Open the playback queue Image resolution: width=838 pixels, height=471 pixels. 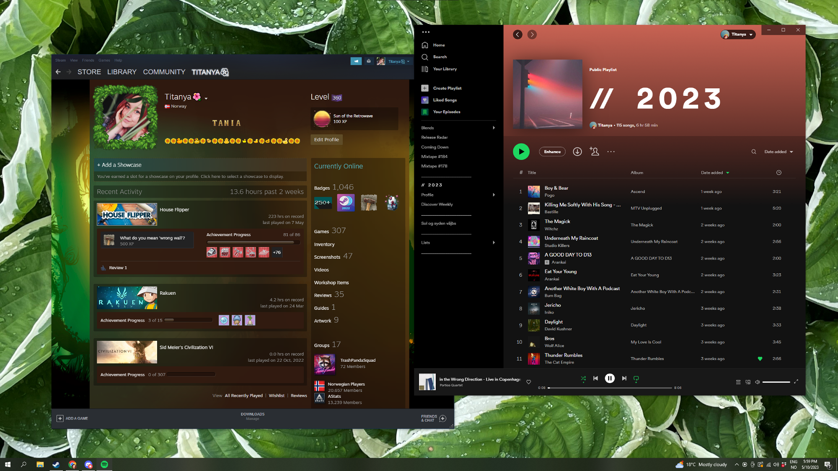point(738,382)
